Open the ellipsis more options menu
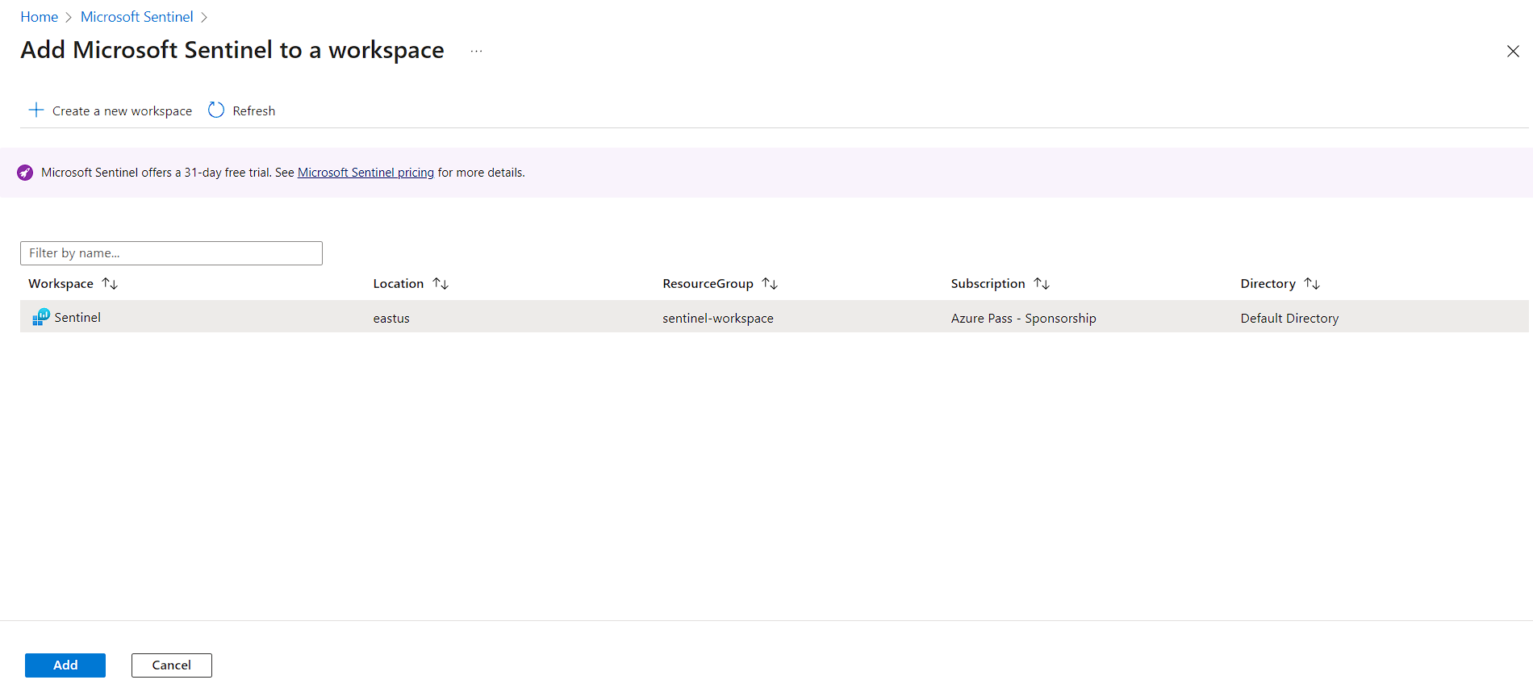The width and height of the screenshot is (1533, 684). point(476,51)
